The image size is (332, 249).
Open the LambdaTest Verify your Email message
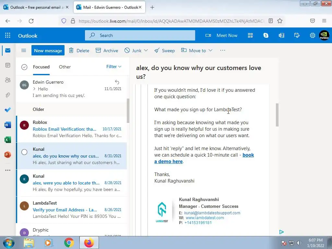pyautogui.click(x=71, y=210)
